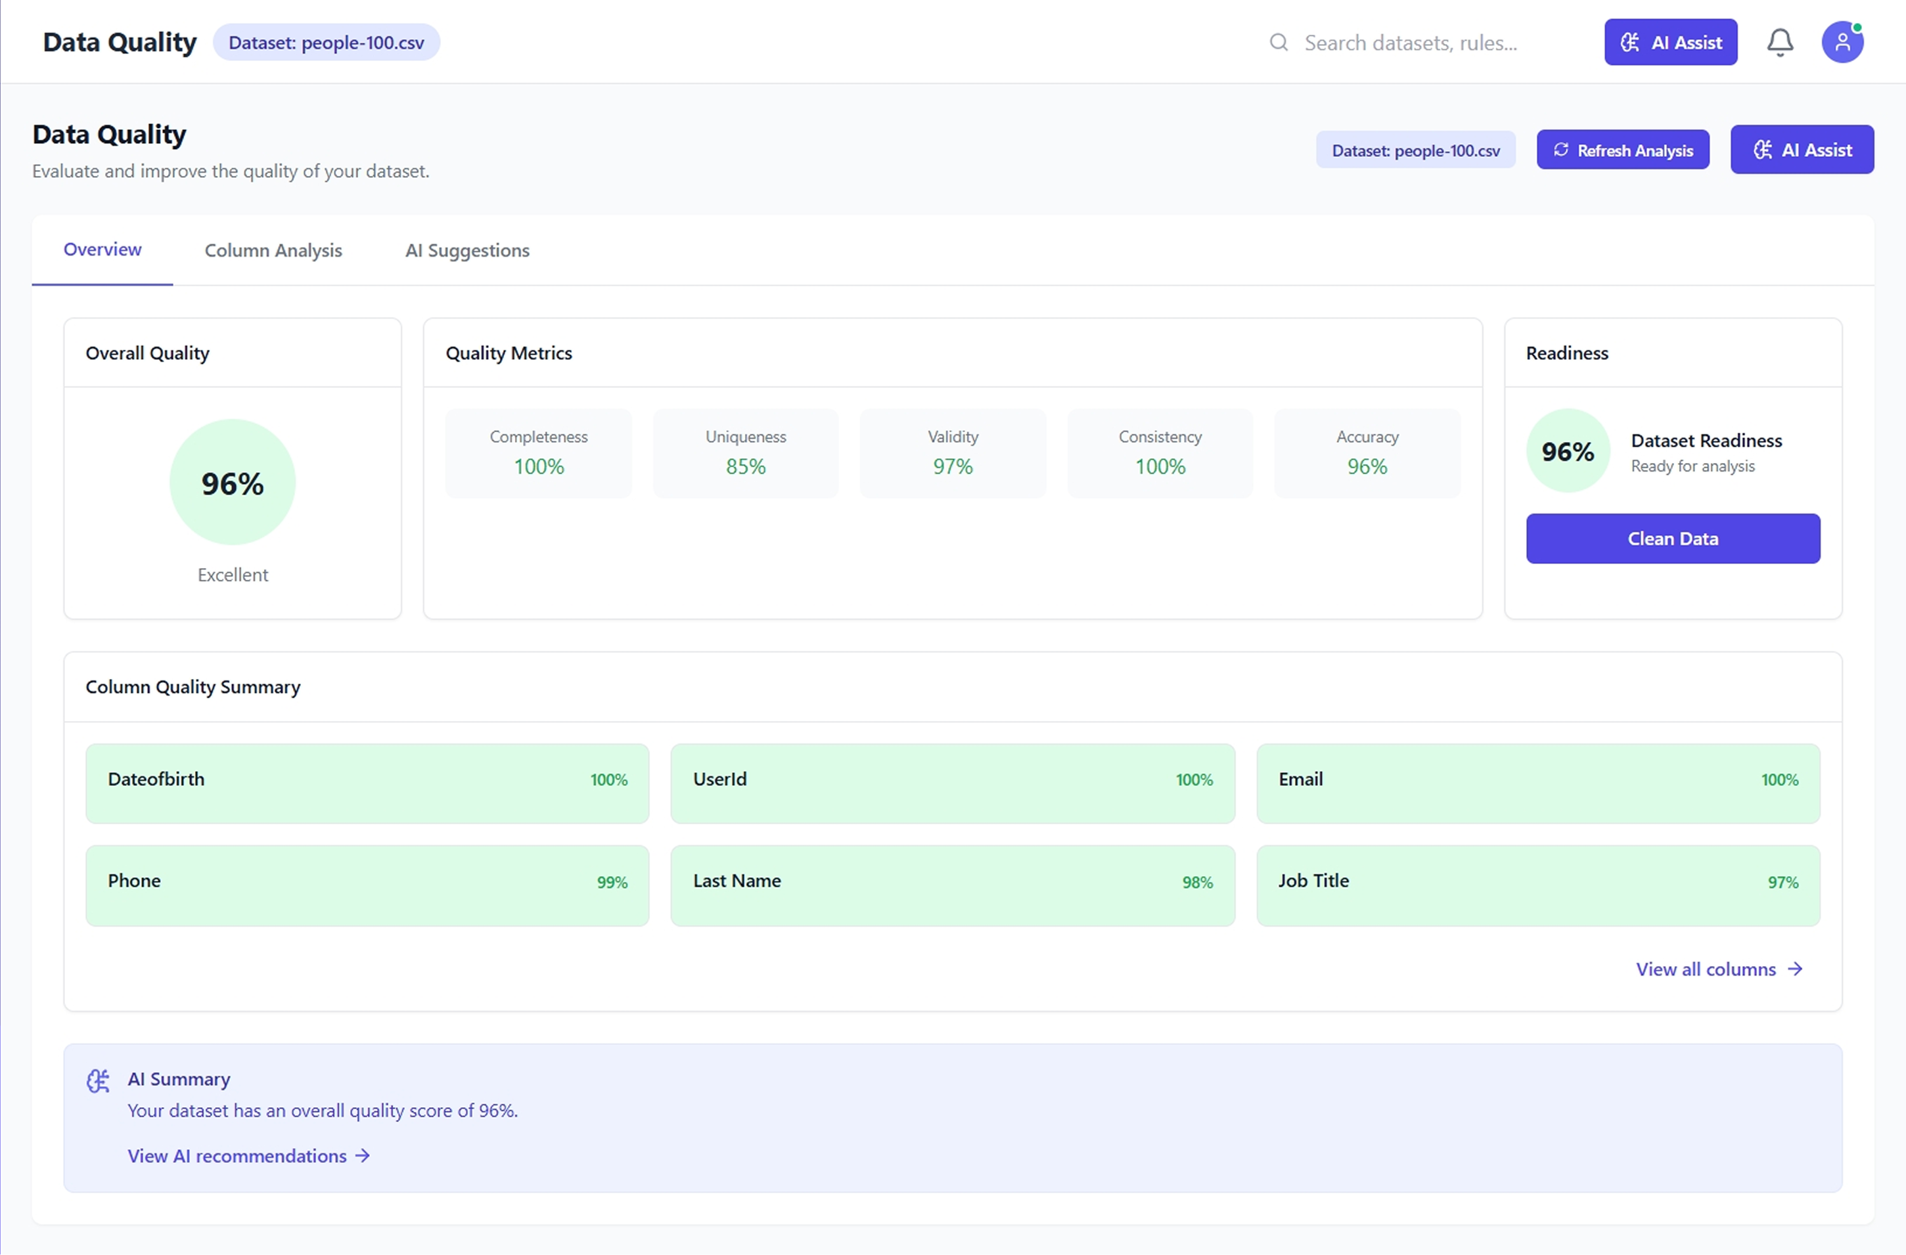Screen dimensions: 1906x1255
Task: Select the Job Title 97% column card
Action: pyautogui.click(x=1537, y=885)
